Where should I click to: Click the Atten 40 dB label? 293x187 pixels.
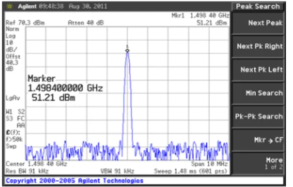86,23
